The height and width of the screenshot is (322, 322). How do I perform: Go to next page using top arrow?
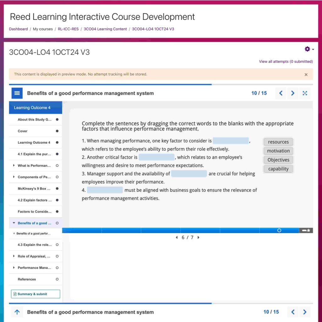293,93
